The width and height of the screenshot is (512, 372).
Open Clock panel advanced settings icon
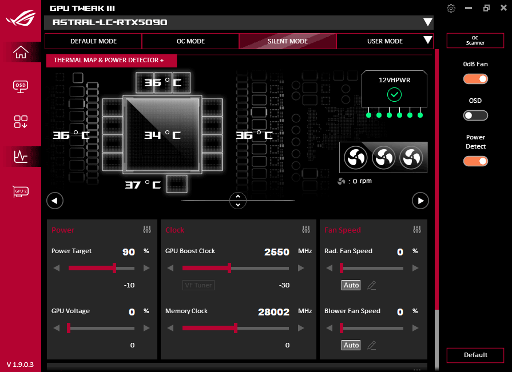306,230
